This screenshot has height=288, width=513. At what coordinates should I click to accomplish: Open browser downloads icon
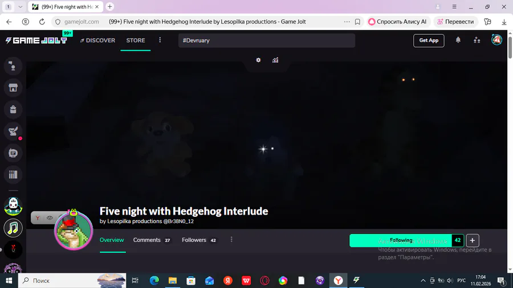click(x=504, y=22)
